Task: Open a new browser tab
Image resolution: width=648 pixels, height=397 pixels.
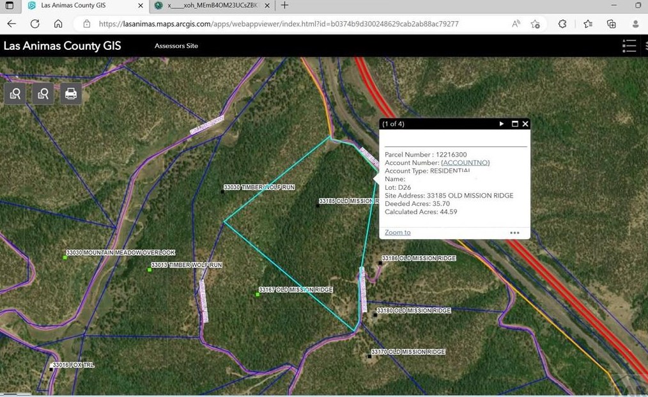Action: pyautogui.click(x=285, y=6)
